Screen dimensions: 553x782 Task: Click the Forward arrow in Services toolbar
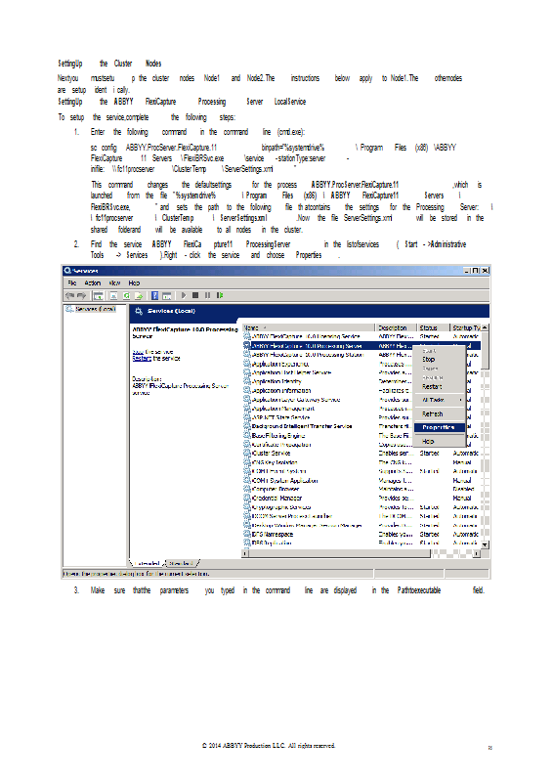(81, 295)
